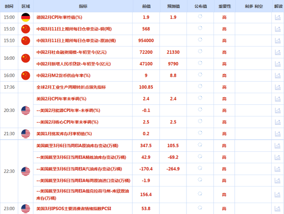Click the 区域 column header
The image size is (284, 214).
[x=26, y=6]
